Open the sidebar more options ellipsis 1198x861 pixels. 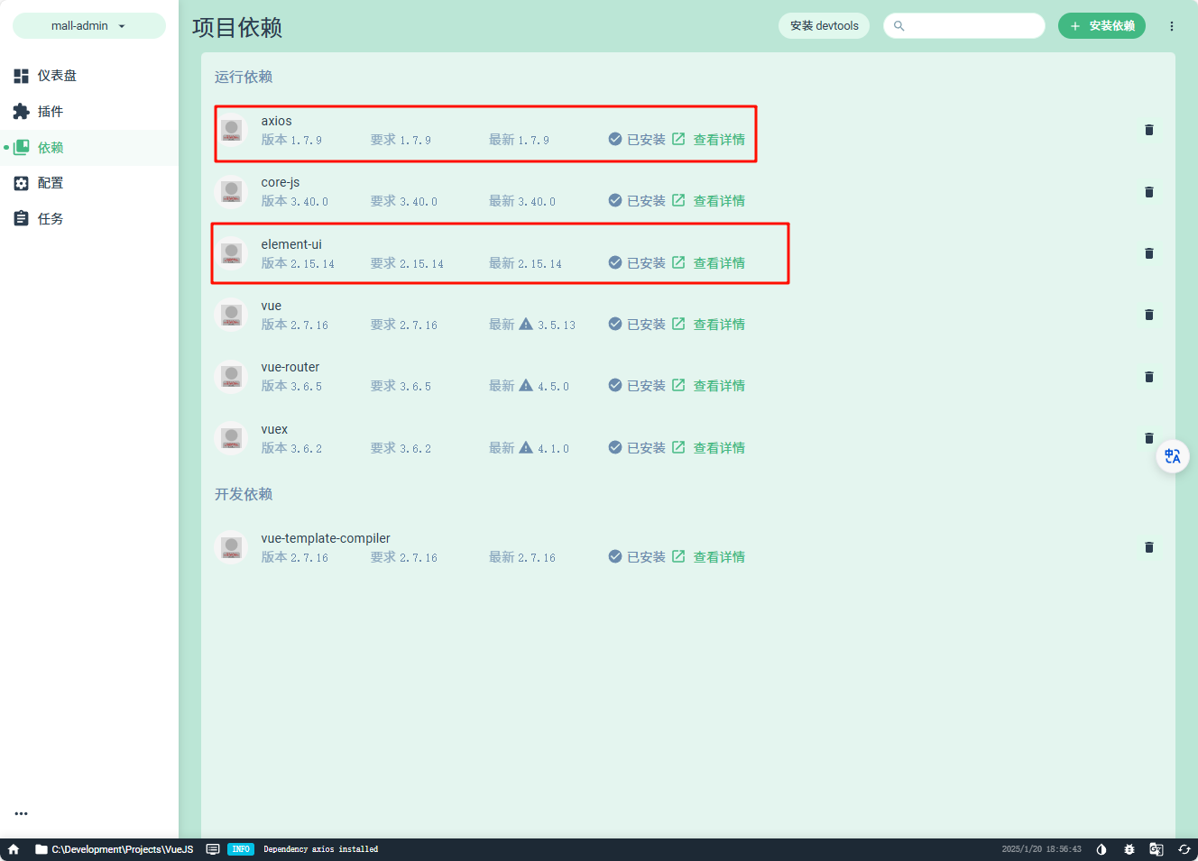pos(22,813)
